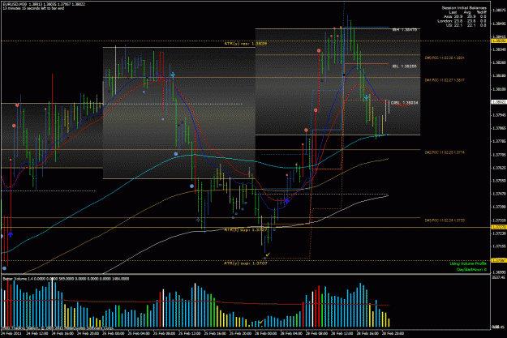The image size is (507, 338).
Task: Select the cyan down arrow left of the 1.38034 label
Action: point(367,97)
